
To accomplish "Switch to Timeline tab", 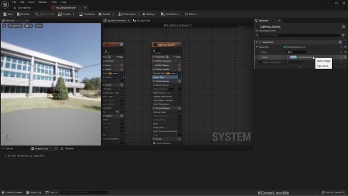I will (67, 149).
